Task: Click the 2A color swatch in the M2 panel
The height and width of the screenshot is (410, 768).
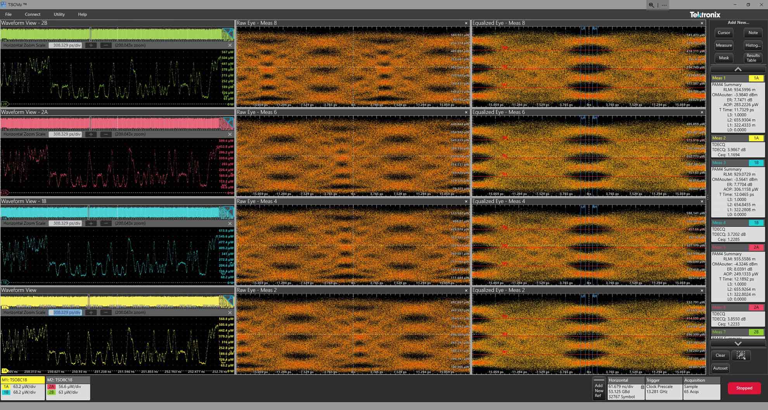Action: coord(51,386)
